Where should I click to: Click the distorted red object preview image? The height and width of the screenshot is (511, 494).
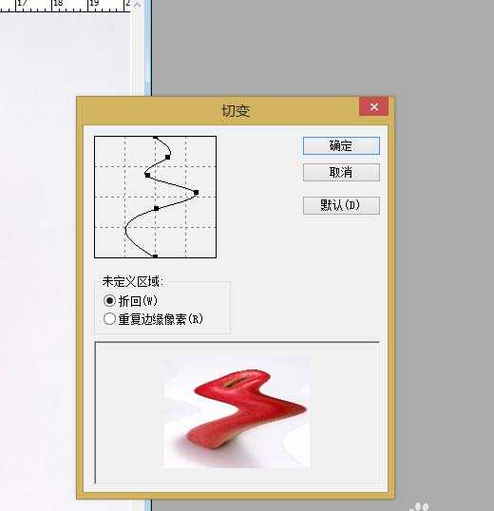(237, 412)
